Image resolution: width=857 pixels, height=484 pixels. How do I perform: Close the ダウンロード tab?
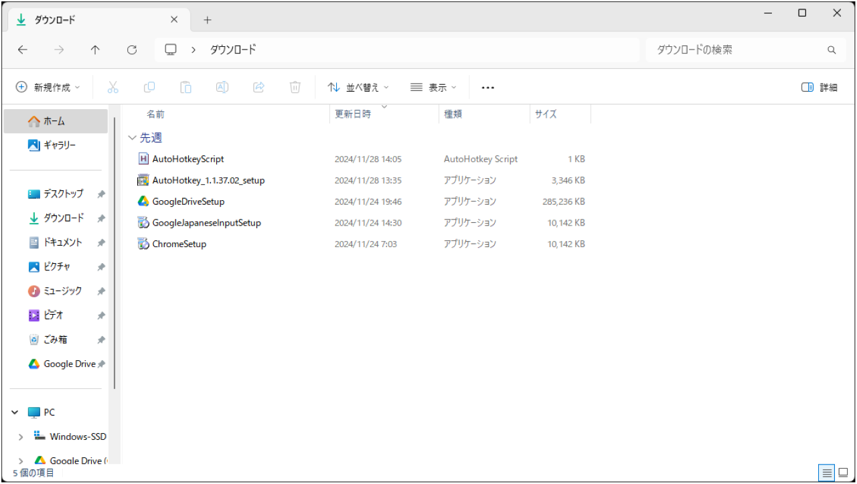click(x=174, y=19)
